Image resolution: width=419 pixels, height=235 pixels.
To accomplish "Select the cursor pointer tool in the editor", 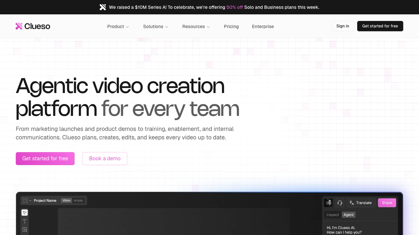I will pos(25,213).
